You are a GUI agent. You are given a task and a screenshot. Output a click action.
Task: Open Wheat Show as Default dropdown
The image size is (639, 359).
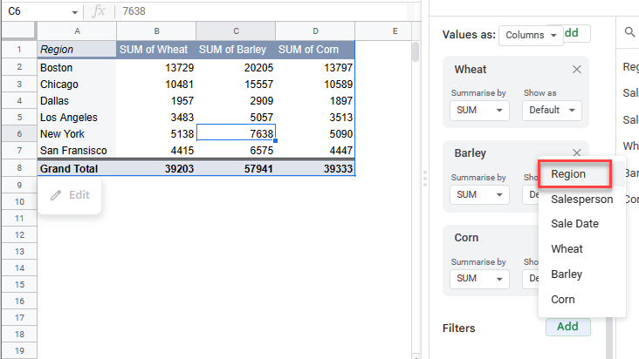[x=551, y=111]
